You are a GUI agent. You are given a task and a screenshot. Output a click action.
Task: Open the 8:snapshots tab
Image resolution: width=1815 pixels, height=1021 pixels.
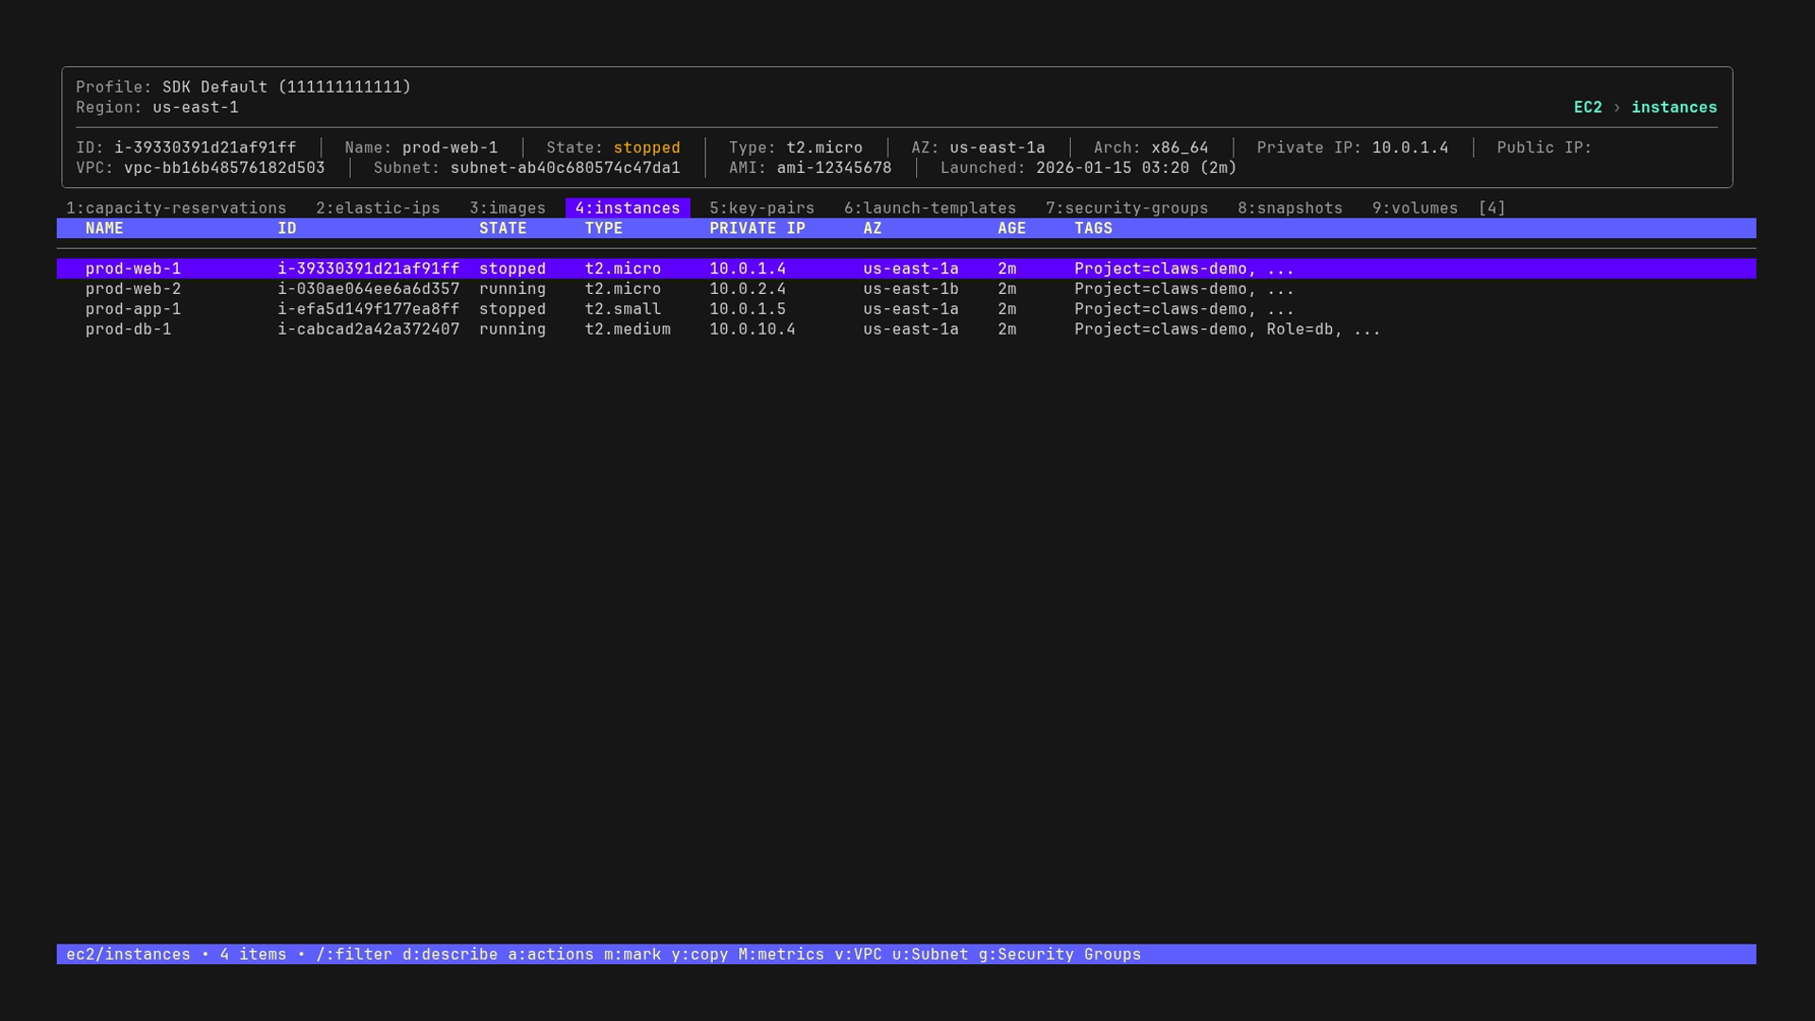1291,208
